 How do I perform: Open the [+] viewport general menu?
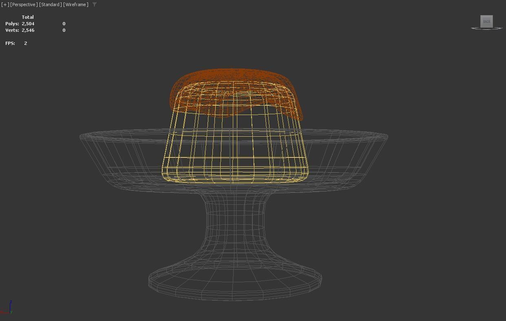5,4
